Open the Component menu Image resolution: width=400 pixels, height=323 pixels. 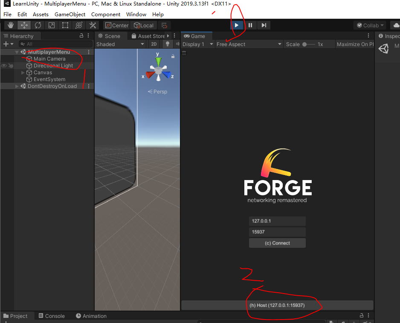tap(106, 15)
